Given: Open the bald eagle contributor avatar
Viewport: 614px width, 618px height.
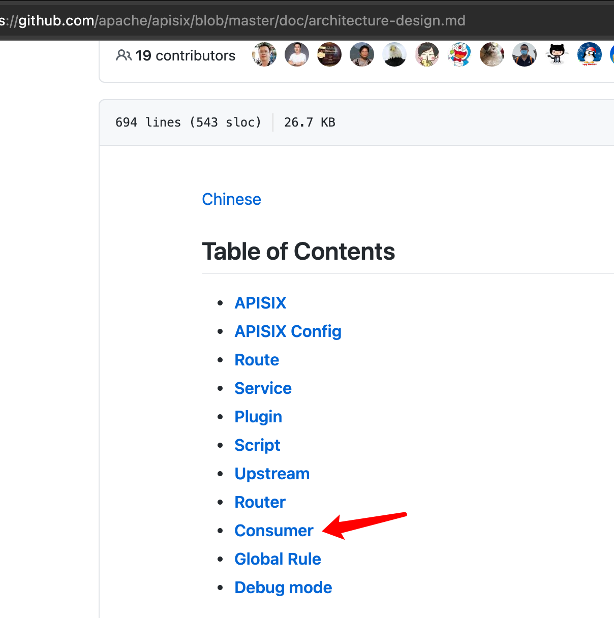Looking at the screenshot, I should click(x=394, y=54).
